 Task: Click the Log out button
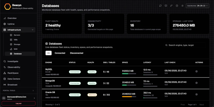point(18,104)
